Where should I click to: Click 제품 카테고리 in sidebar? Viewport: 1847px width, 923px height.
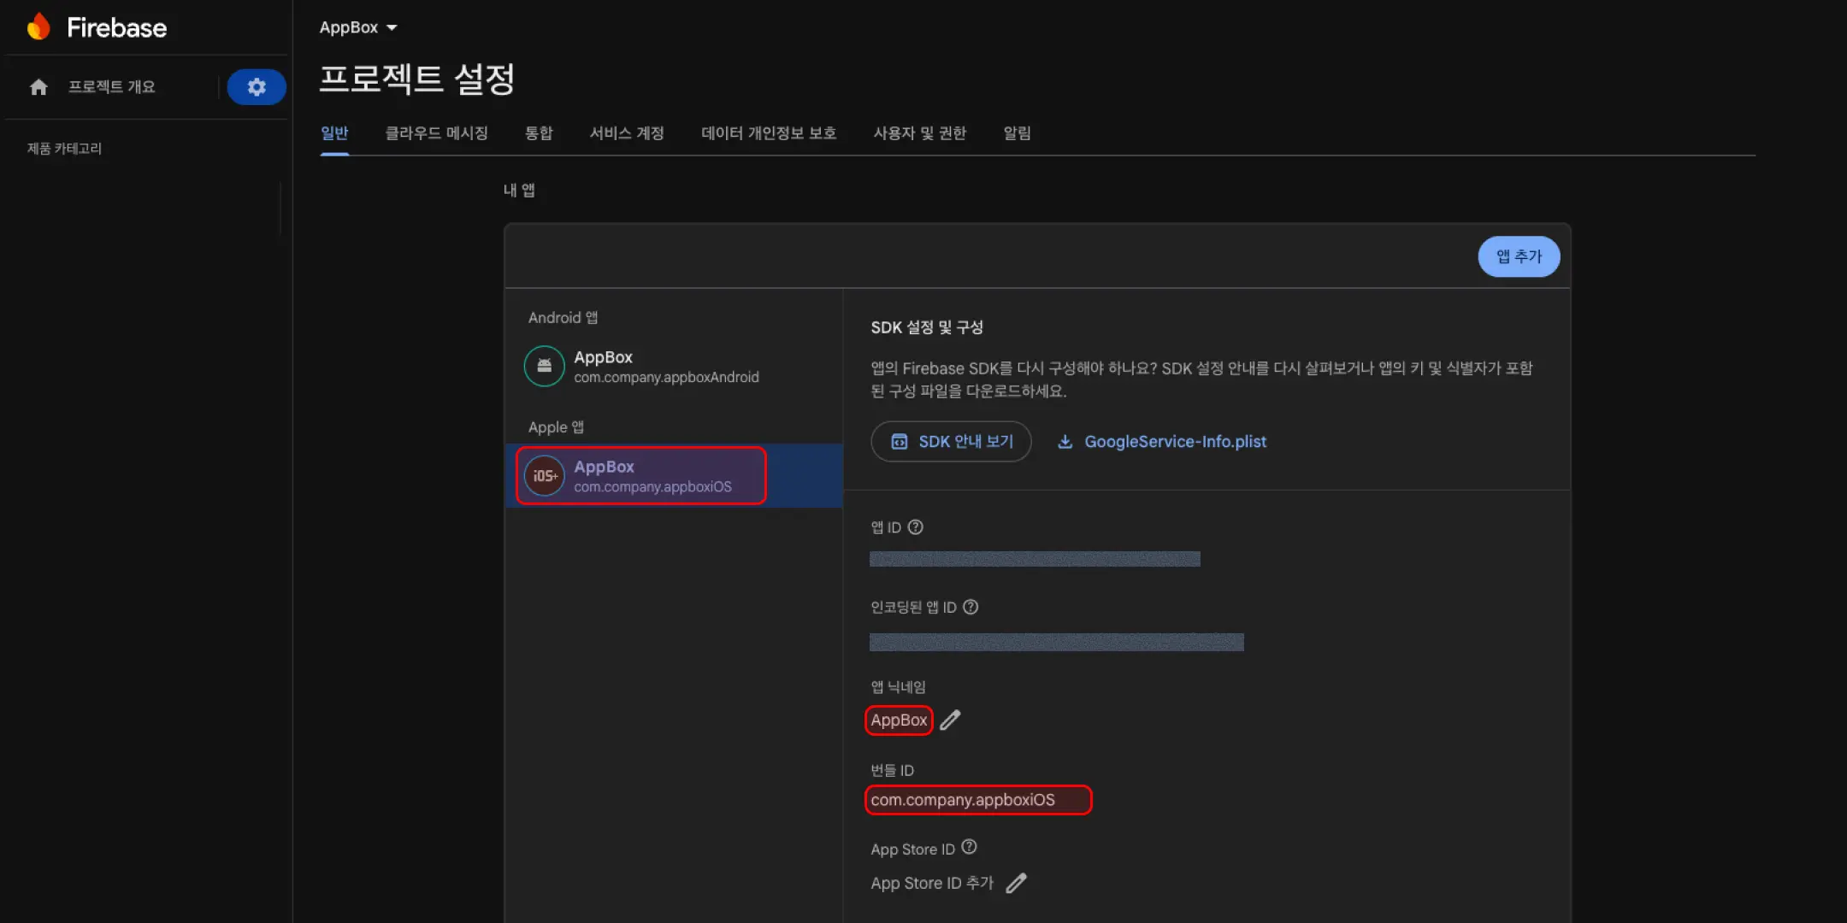(x=64, y=149)
